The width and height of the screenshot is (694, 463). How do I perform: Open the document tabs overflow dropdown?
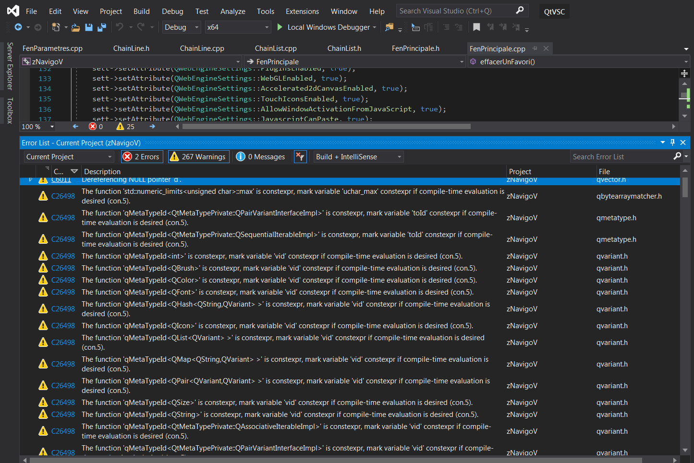[686, 49]
